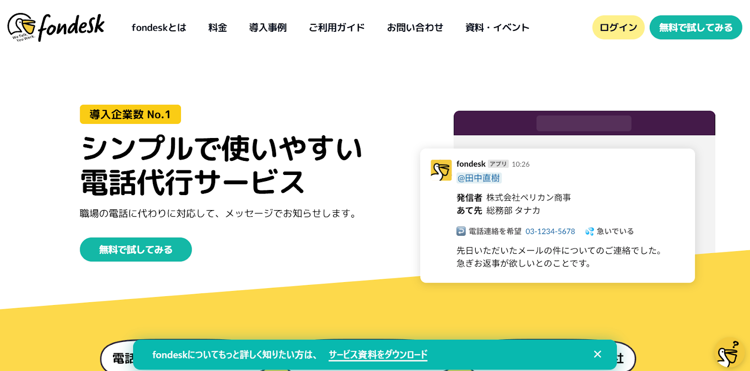This screenshot has width=750, height=371.
Task: Click the あて先 label
Action: click(x=469, y=211)
